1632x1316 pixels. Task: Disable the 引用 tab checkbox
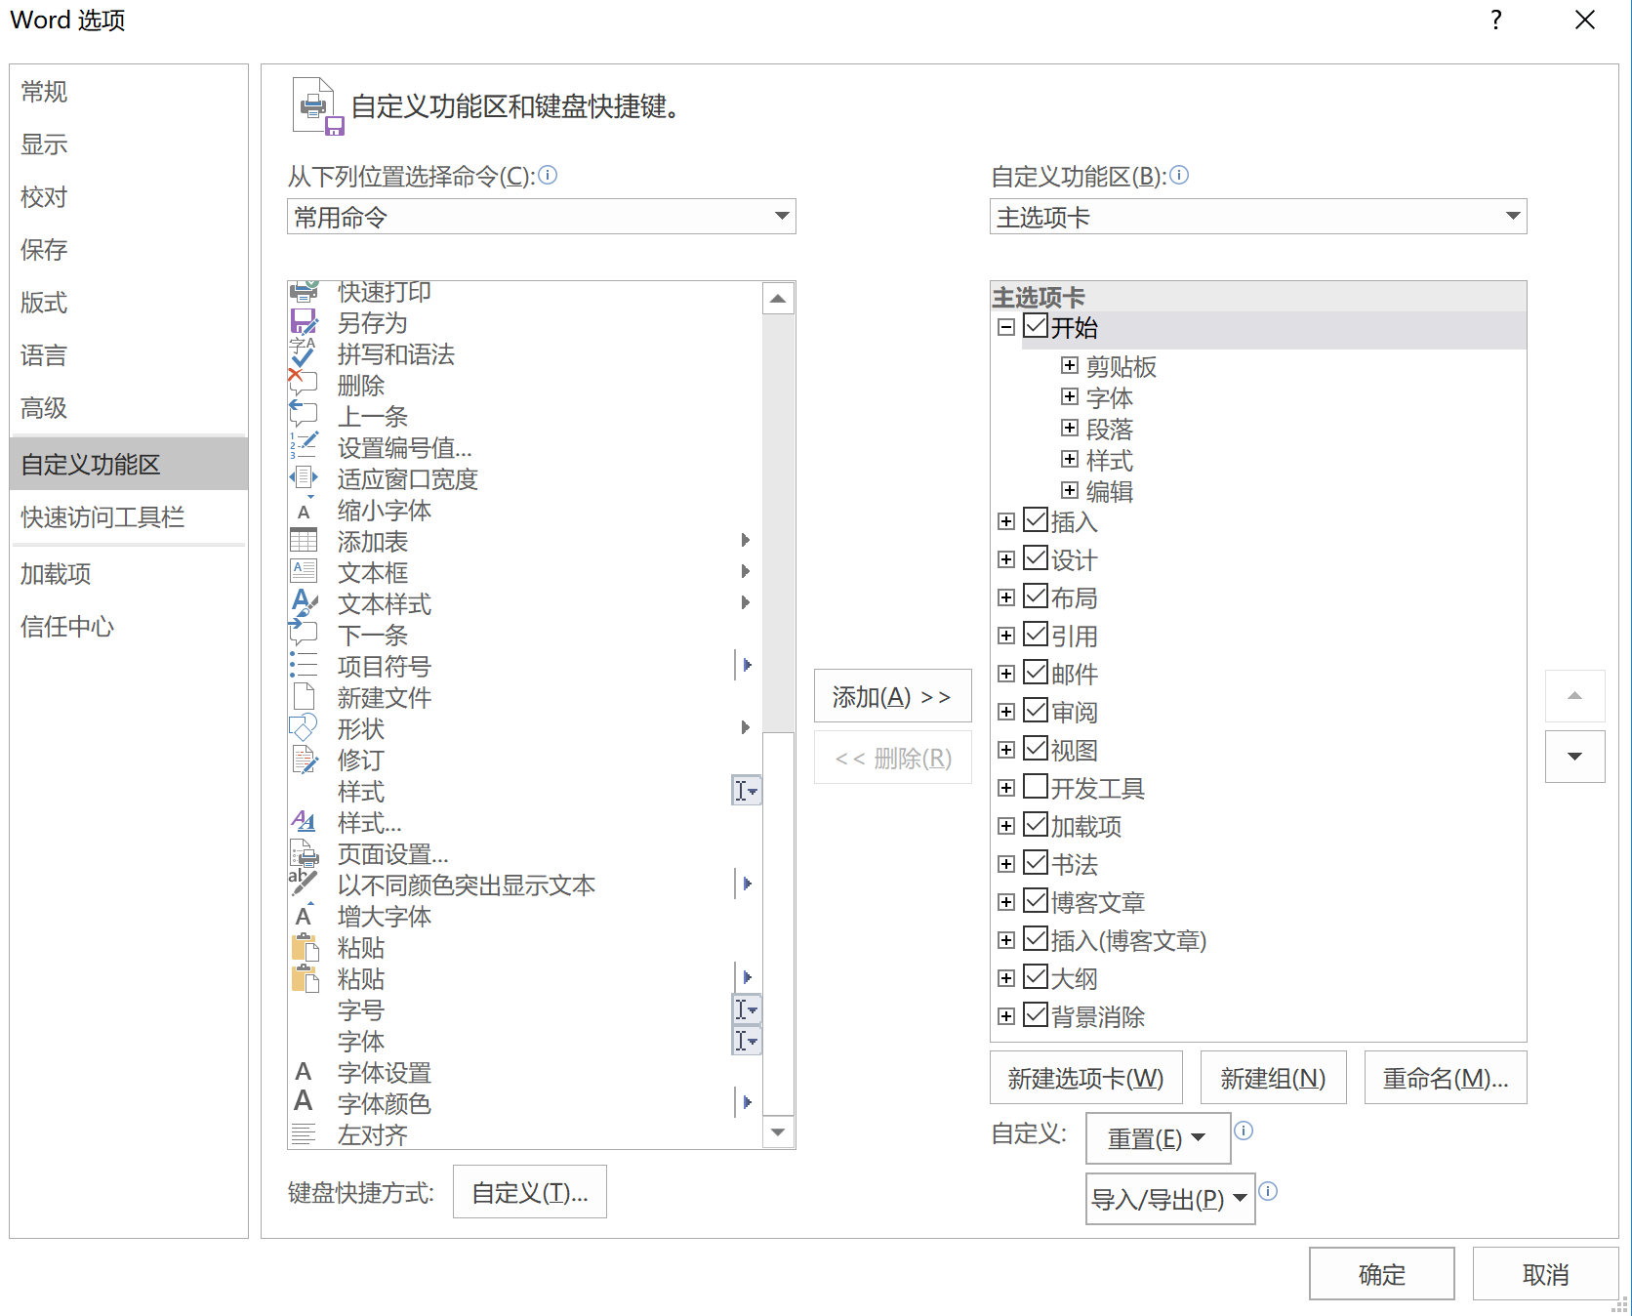1036,635
